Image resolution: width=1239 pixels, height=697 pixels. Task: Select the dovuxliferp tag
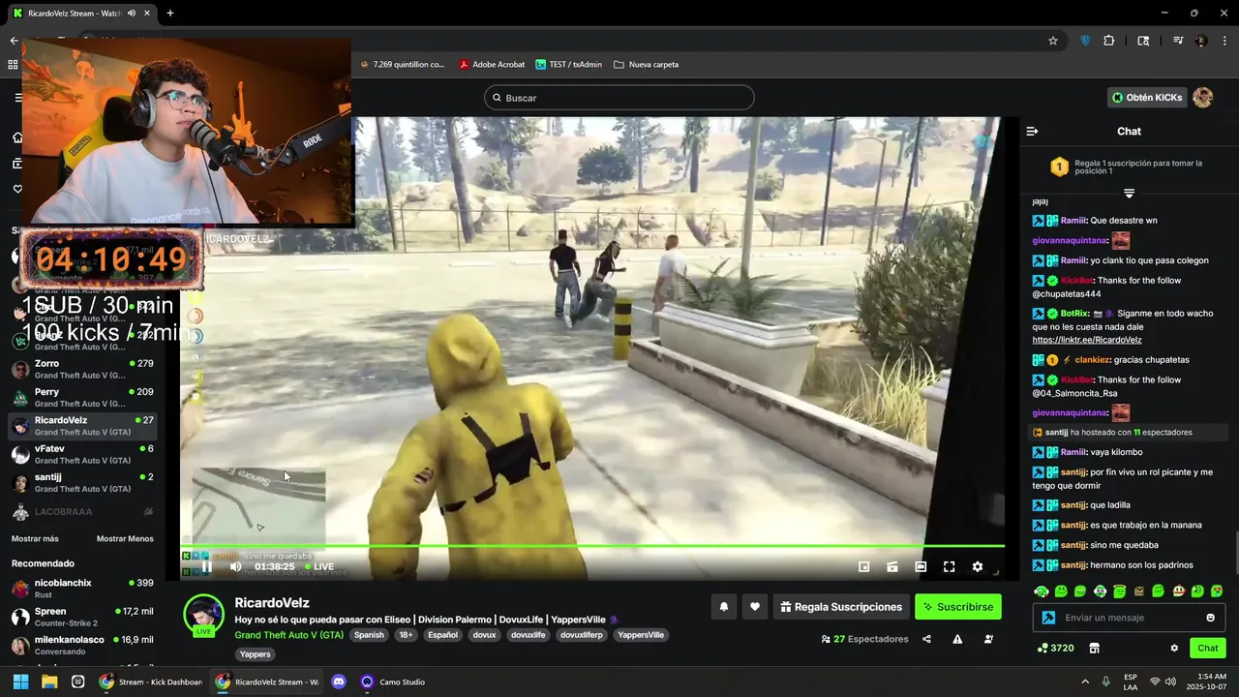[x=582, y=635]
